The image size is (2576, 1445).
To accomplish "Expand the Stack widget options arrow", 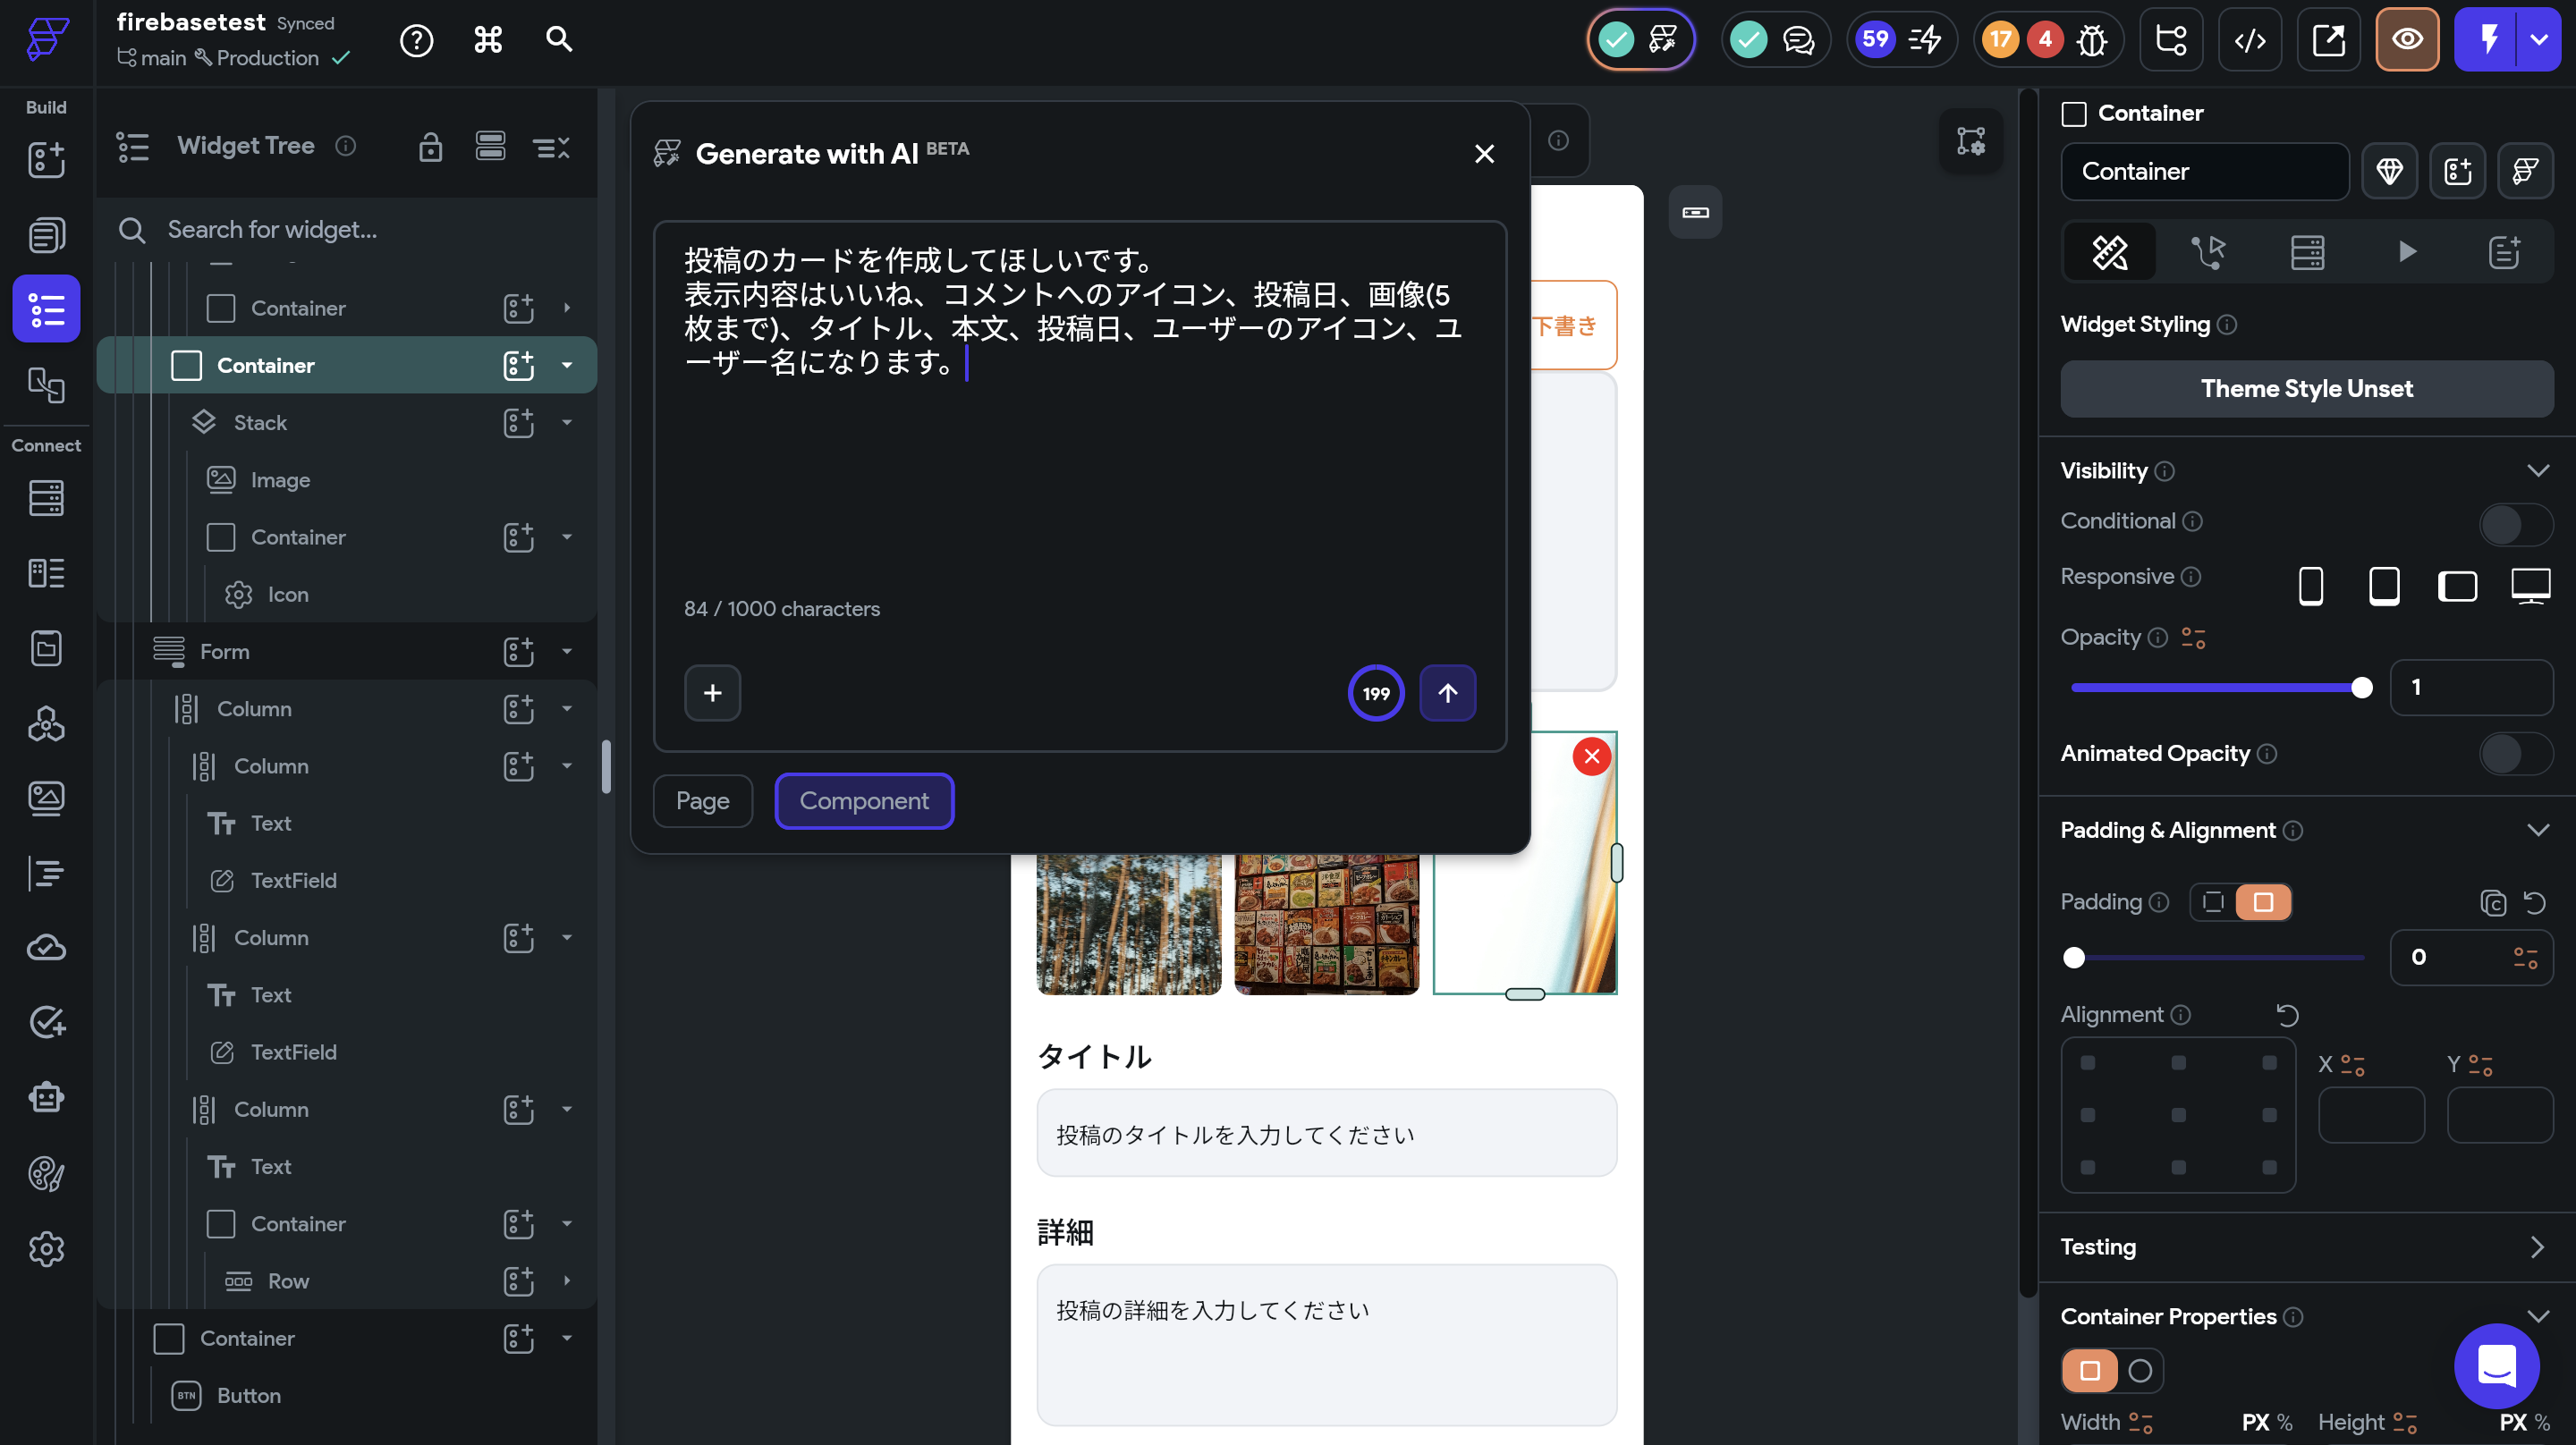I will tap(567, 423).
